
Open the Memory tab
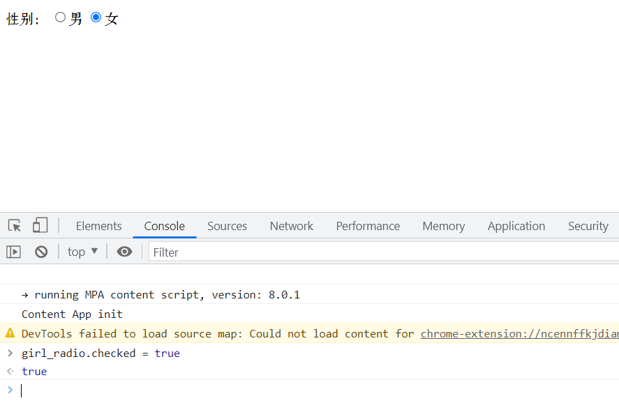[443, 226]
